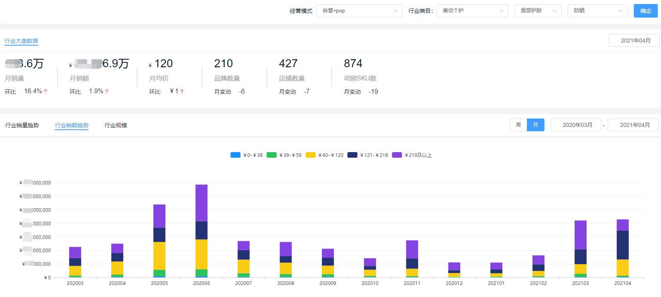661x297 pixels.
Task: Click the purple segment of the 202006 bar
Action: point(201,203)
